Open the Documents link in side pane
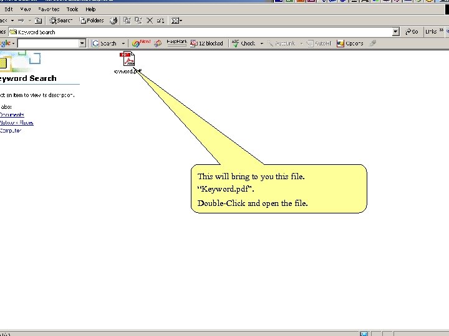Viewport: 449px width, 336px height. tap(12, 115)
